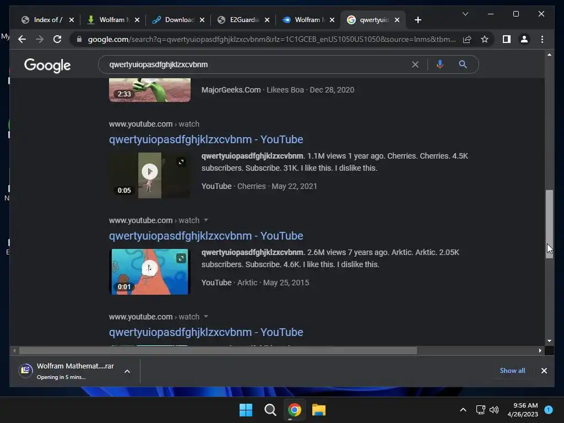Expand the Cherries video preview icon
The width and height of the screenshot is (564, 423).
point(181,162)
